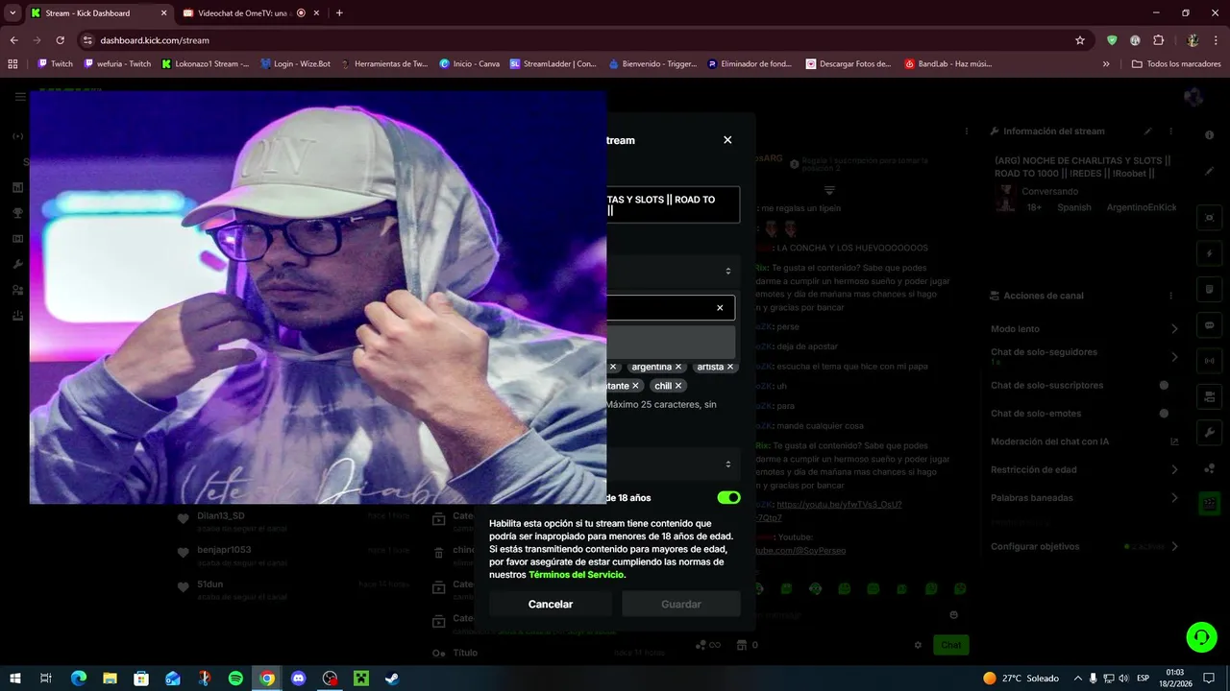This screenshot has width=1230, height=691.
Task: Open the green support headset bubble
Action: pos(1200,636)
